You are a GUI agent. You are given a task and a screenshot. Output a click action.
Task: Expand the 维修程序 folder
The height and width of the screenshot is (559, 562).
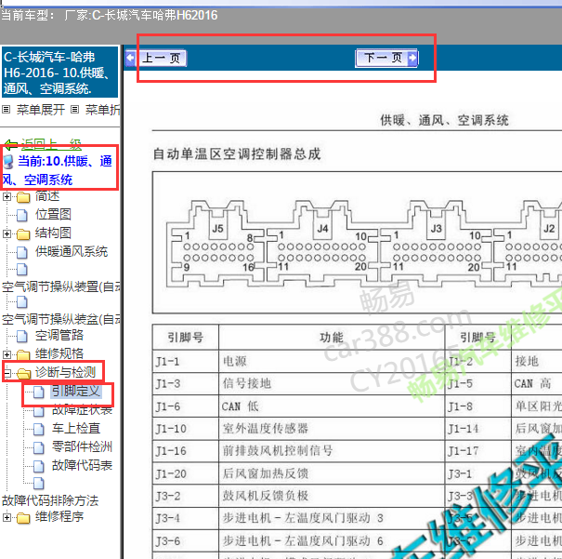tap(7, 517)
